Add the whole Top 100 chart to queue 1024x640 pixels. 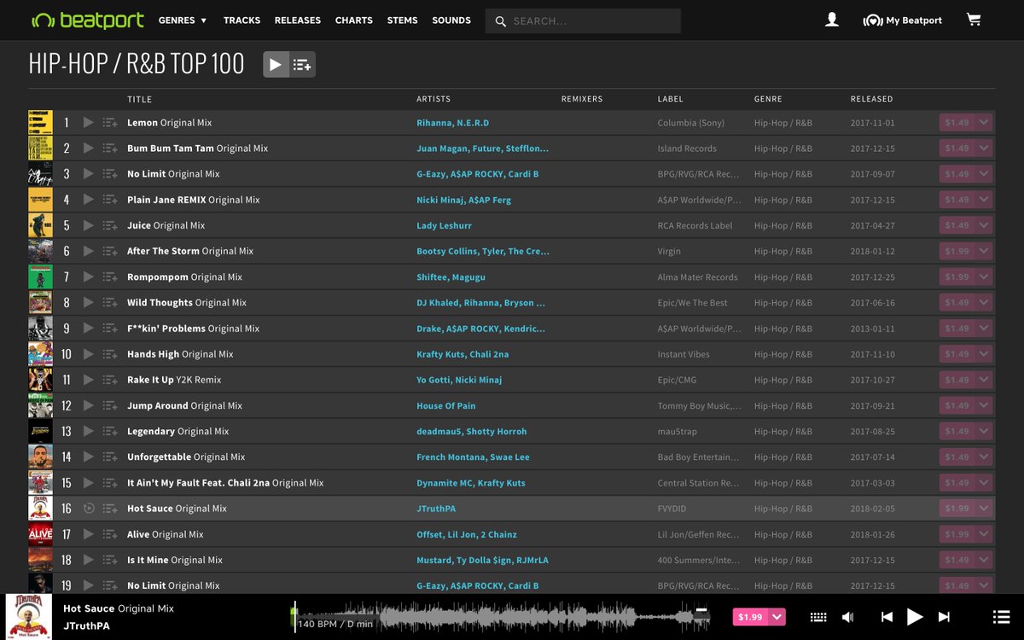click(x=302, y=64)
